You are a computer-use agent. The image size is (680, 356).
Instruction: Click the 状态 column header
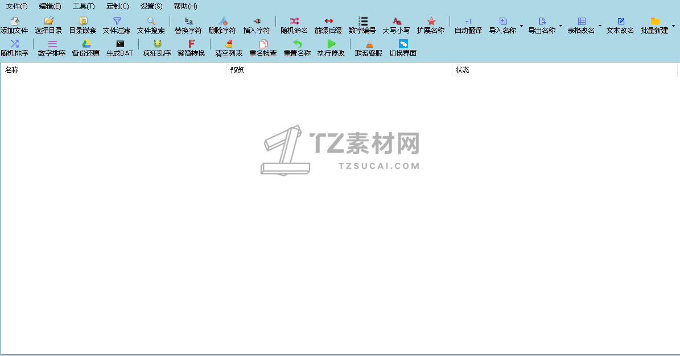click(x=564, y=70)
